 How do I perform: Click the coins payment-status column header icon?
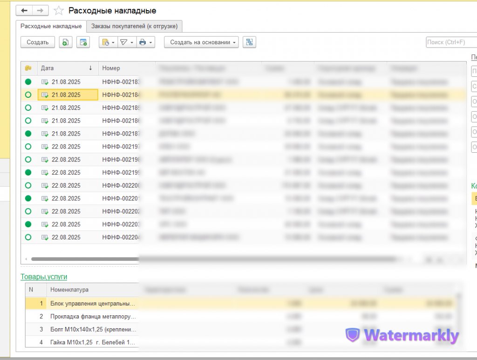pyautogui.click(x=28, y=68)
